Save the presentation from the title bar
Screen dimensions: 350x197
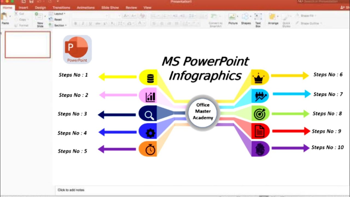coord(31,2)
